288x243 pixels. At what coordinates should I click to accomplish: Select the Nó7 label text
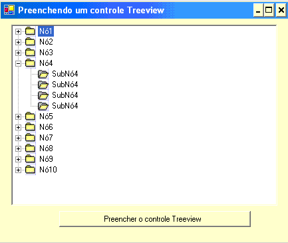pyautogui.click(x=46, y=138)
